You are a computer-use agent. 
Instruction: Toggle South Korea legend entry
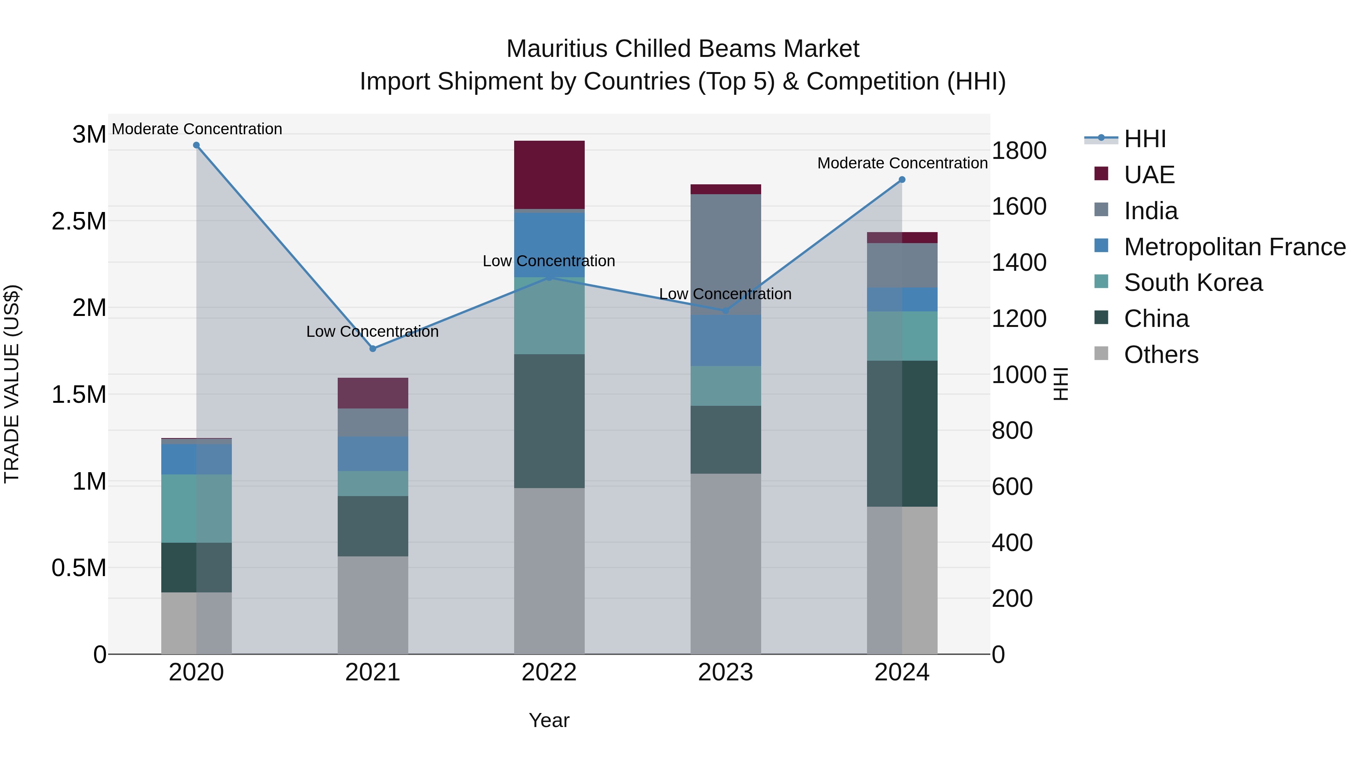pyautogui.click(x=1178, y=283)
